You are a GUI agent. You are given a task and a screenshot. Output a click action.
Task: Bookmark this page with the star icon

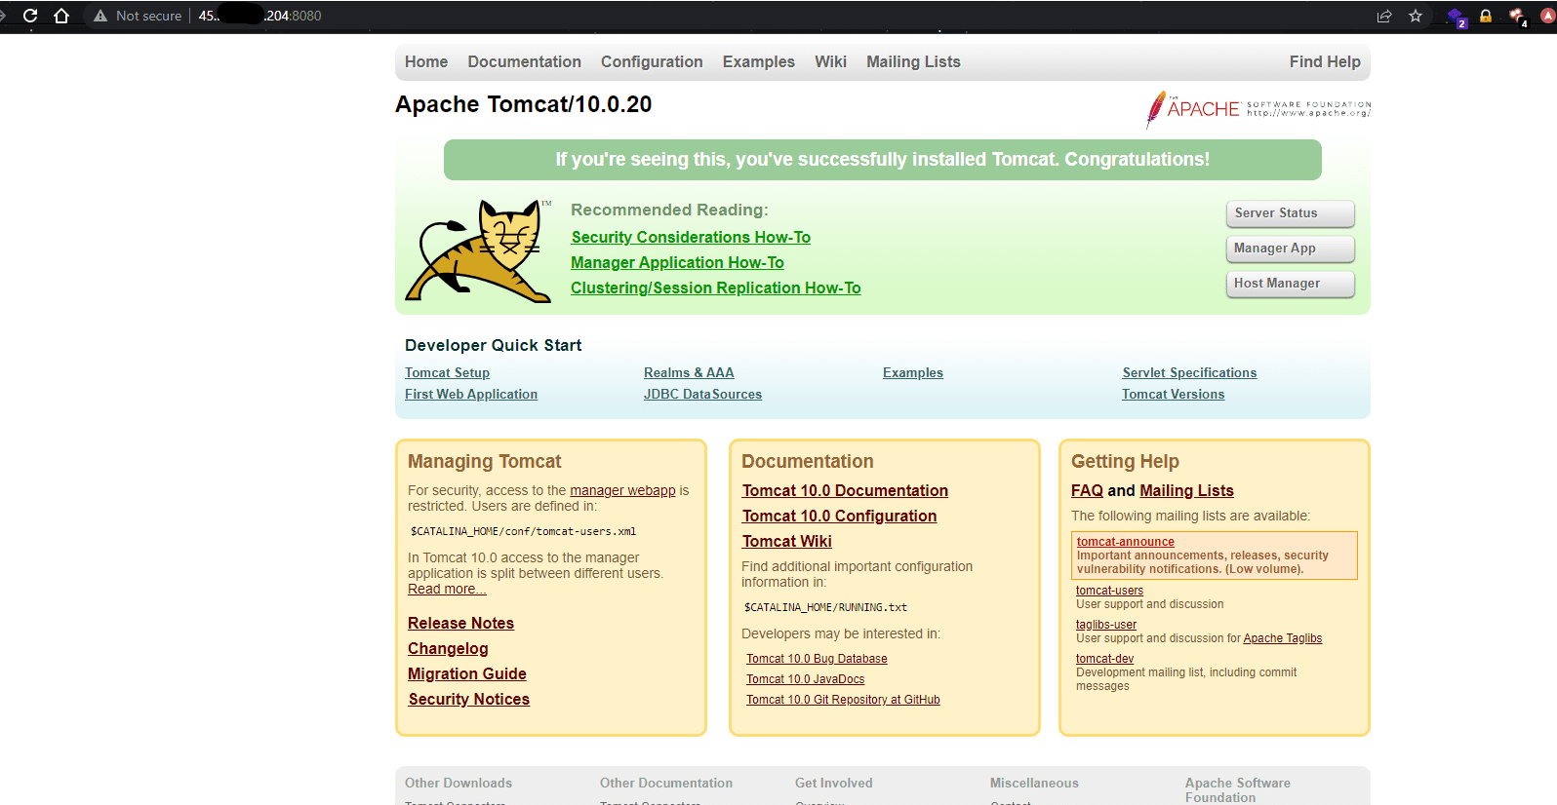(x=1416, y=16)
